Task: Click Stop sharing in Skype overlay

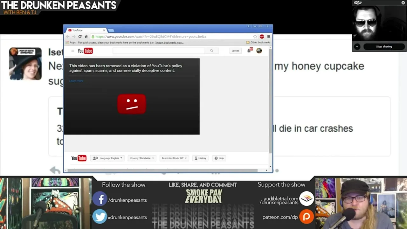Action: point(384,46)
